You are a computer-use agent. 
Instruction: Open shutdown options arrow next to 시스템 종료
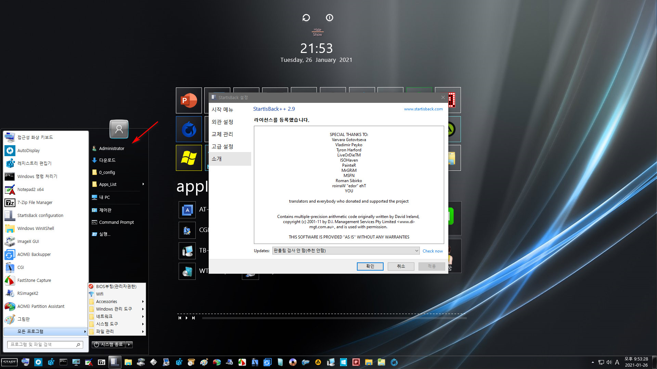pos(129,344)
